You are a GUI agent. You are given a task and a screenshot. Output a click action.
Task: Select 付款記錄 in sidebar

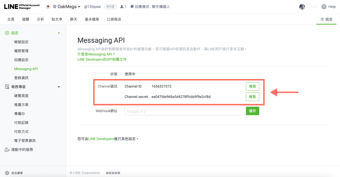click(x=21, y=123)
